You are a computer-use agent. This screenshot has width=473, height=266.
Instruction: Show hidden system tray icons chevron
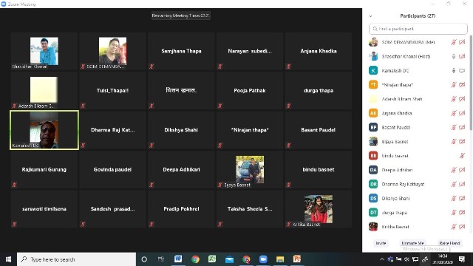382,259
